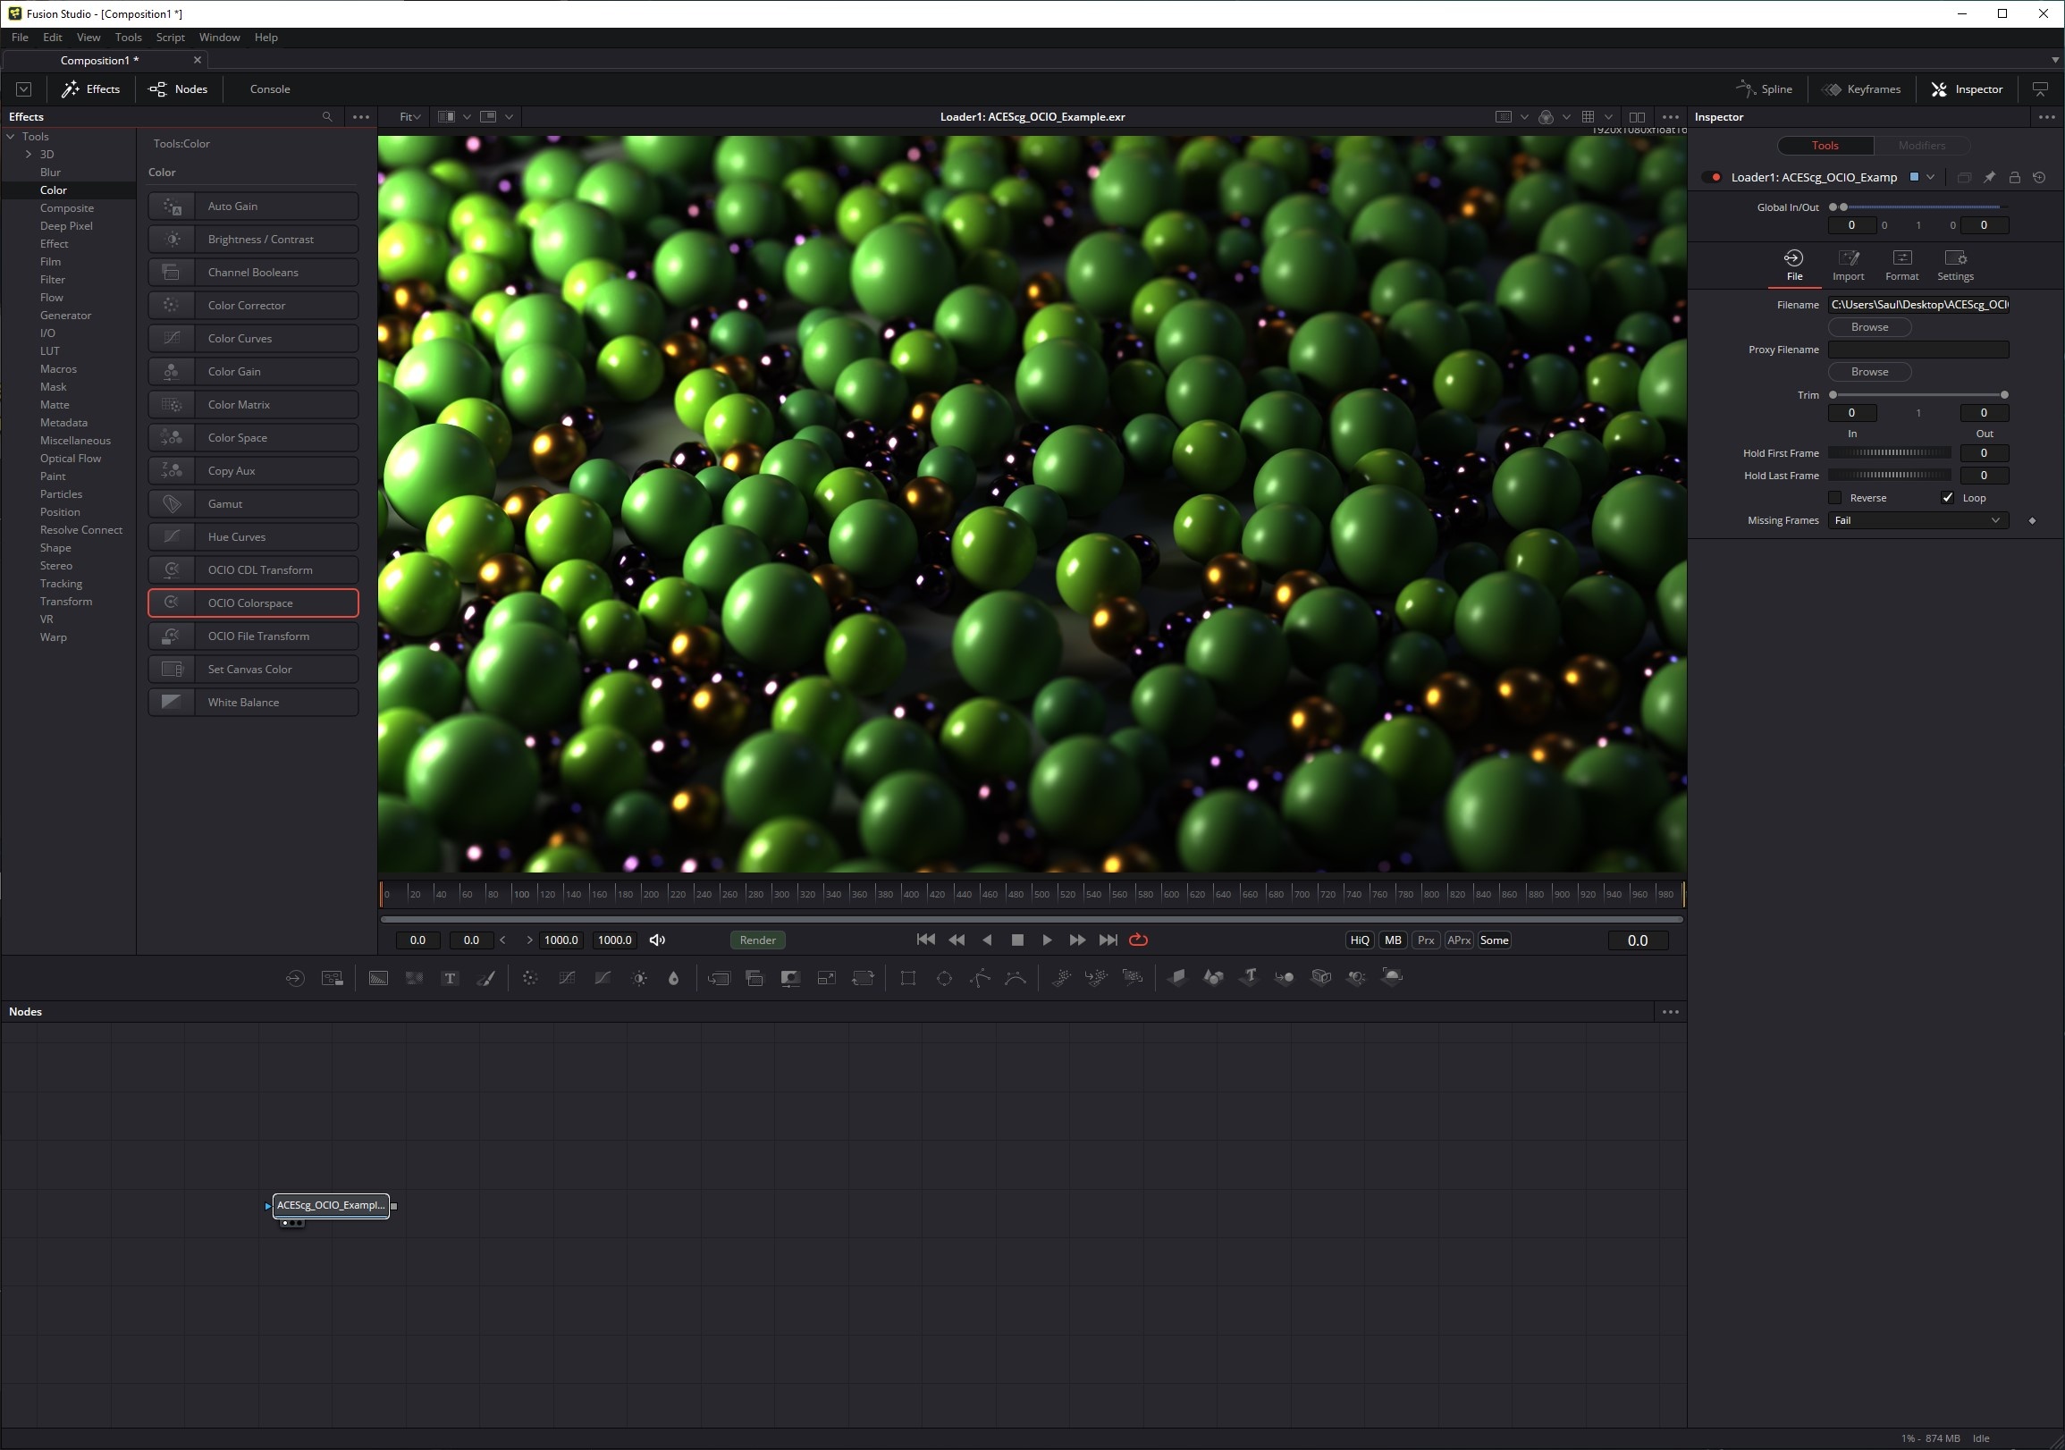Switch to the Format tab
The width and height of the screenshot is (2065, 1450).
(1901, 265)
